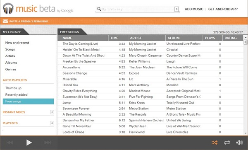Image resolution: width=248 pixels, height=150 pixels.
Task: Add a new instant mix with plus
Action: tap(52, 112)
